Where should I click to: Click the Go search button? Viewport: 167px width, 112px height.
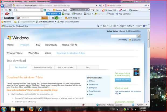(139, 36)
